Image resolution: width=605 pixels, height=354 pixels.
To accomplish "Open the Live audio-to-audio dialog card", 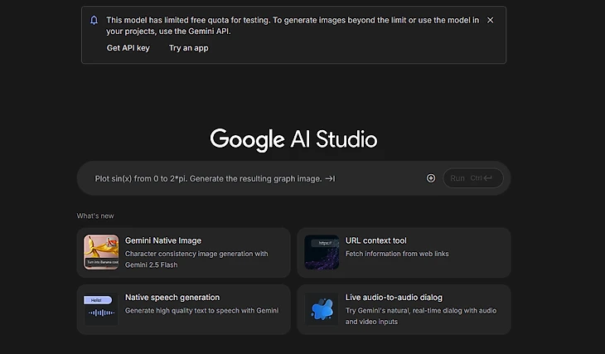I will pyautogui.click(x=404, y=309).
